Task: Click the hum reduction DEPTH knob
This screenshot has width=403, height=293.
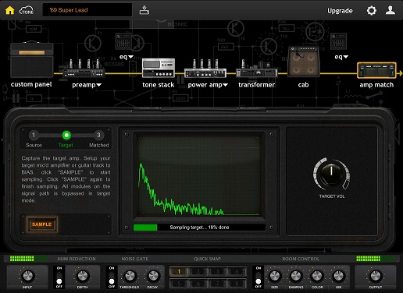Action: tap(82, 276)
